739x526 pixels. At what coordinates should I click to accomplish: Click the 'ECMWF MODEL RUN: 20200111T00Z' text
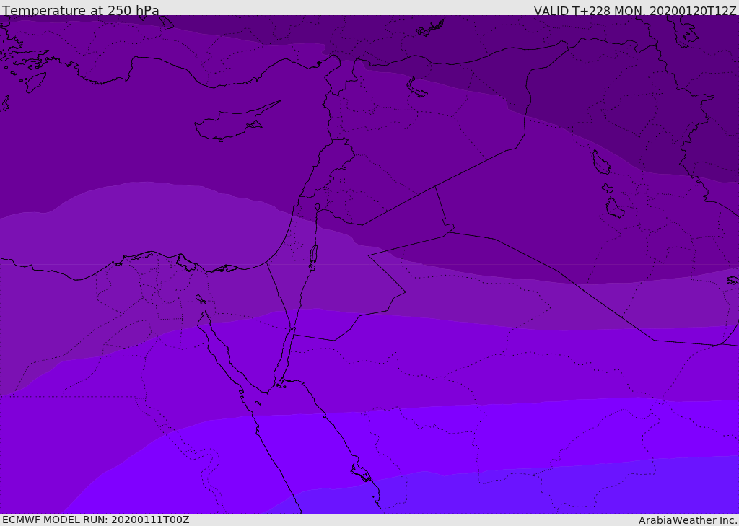(x=96, y=520)
